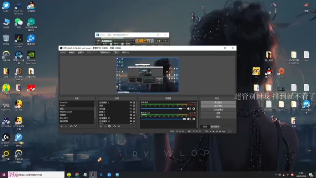Click the second button in Controls panel
Viewport: 316px width, 178px height.
218,106
